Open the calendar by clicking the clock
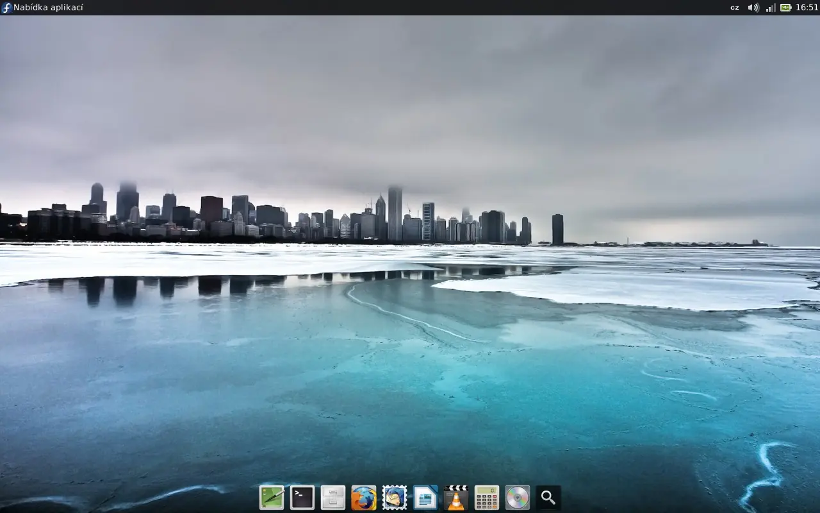 806,7
